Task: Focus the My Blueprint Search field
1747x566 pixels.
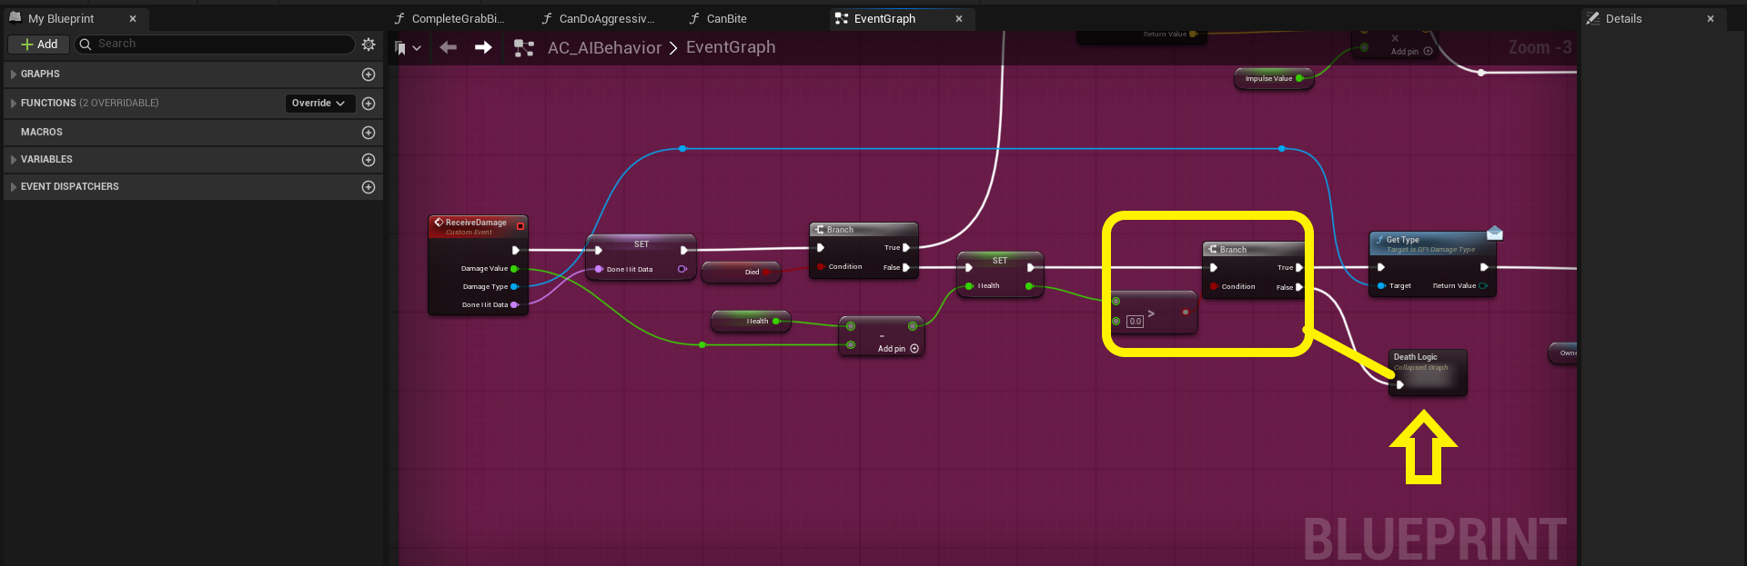Action: [215, 44]
